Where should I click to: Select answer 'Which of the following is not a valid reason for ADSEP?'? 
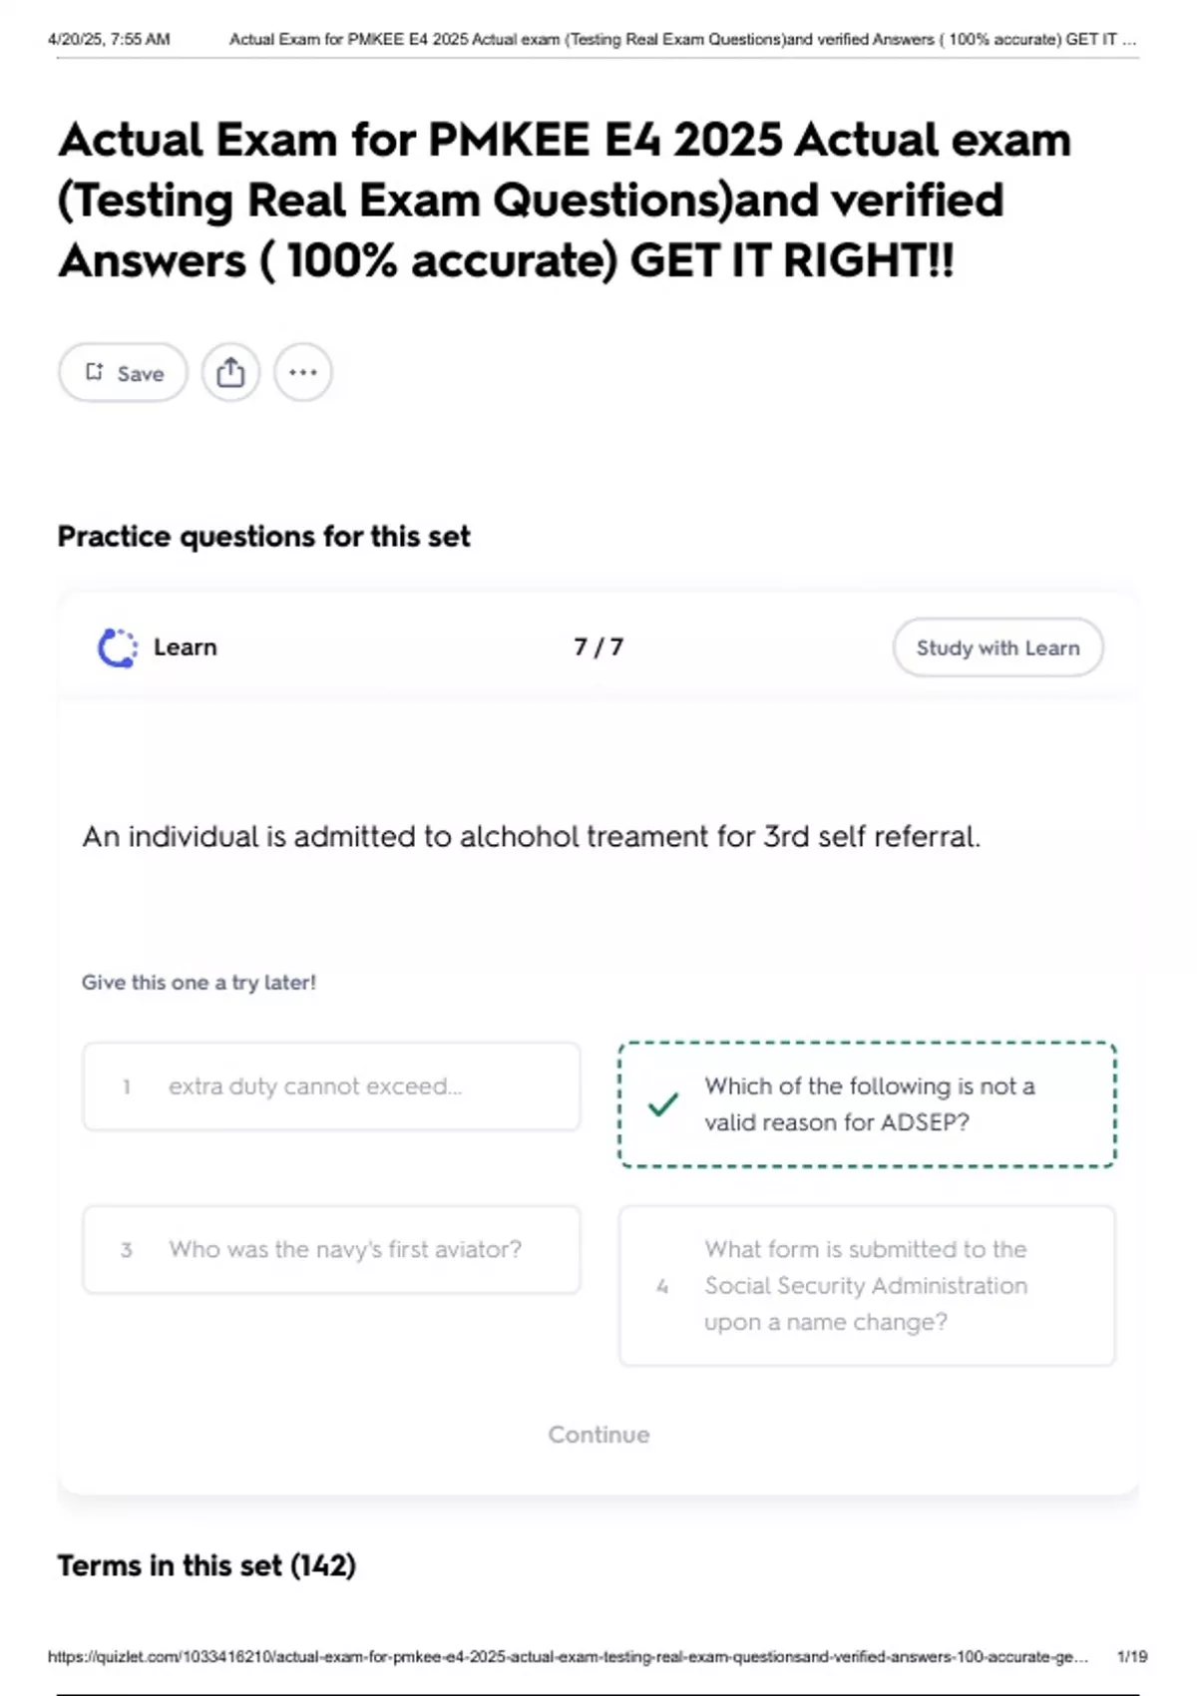[867, 1104]
